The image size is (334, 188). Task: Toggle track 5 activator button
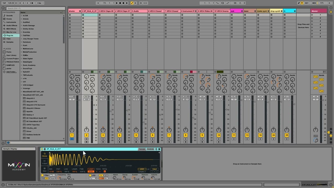136,135
